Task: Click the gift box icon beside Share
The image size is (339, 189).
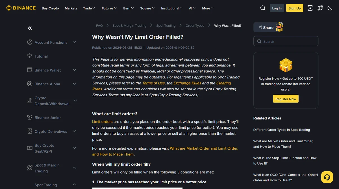Action: point(280,27)
